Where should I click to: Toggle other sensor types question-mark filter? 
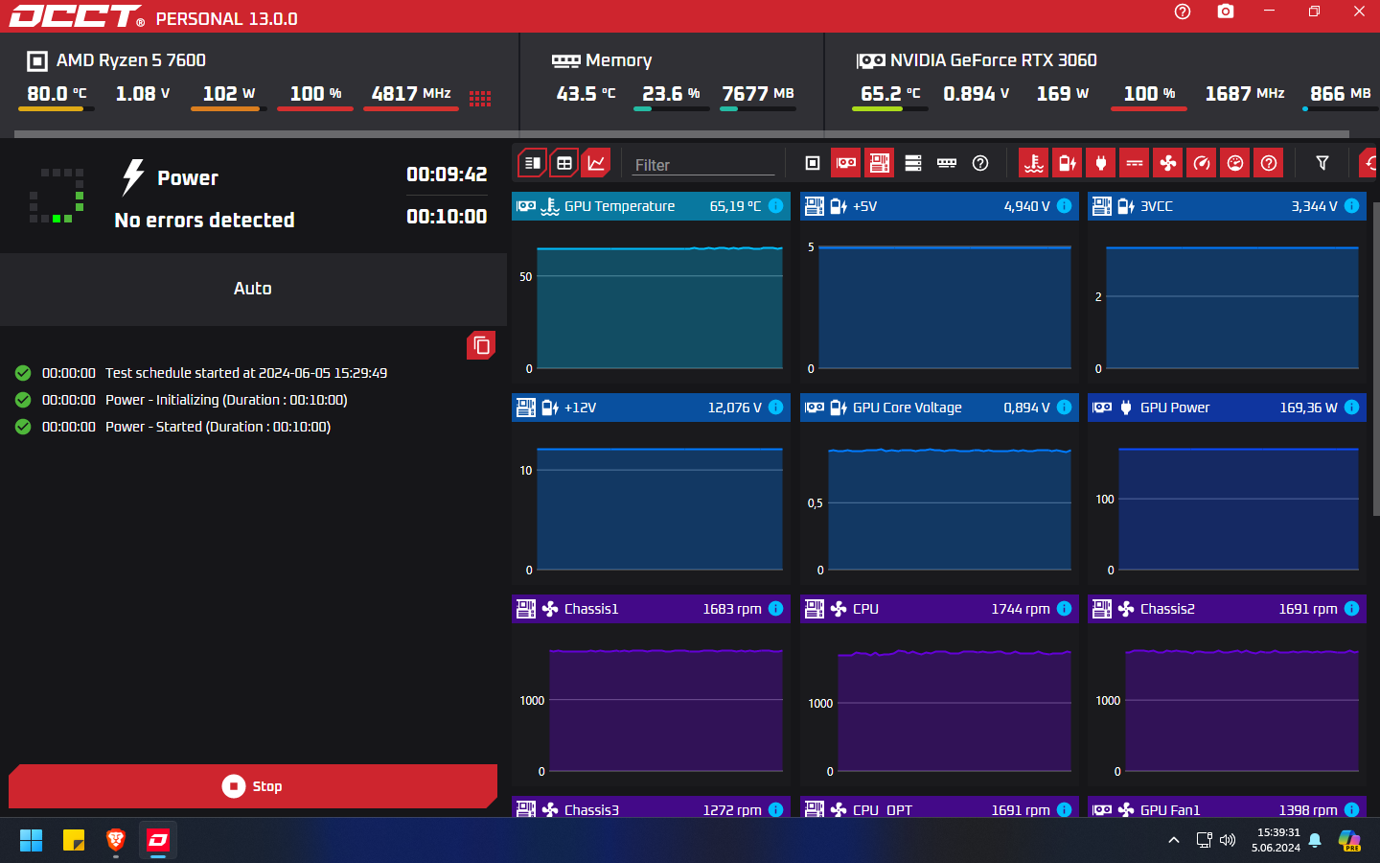click(x=1269, y=163)
